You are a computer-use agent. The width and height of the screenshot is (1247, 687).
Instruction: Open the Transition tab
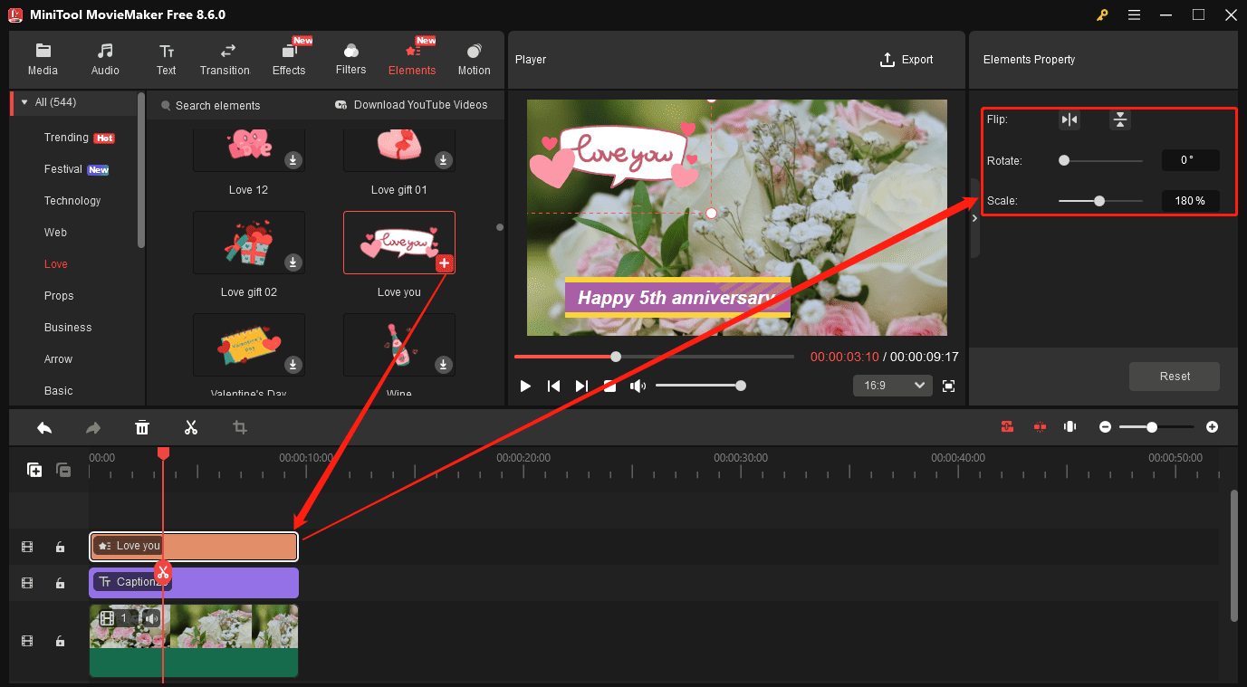click(x=225, y=60)
